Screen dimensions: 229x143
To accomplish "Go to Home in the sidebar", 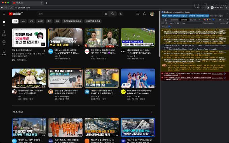I will 4,23.
